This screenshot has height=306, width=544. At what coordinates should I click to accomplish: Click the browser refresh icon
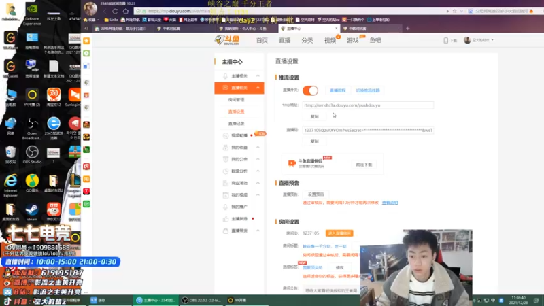(x=115, y=11)
